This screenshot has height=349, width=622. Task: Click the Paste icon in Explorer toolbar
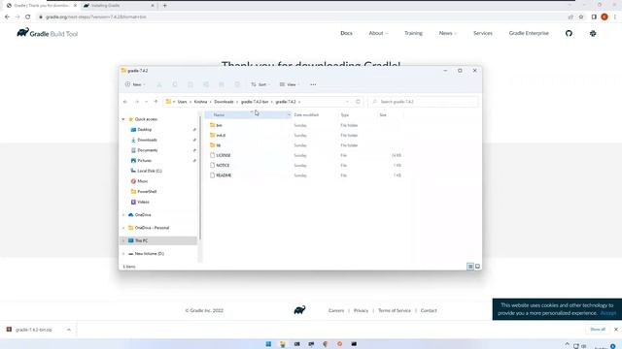click(x=190, y=84)
